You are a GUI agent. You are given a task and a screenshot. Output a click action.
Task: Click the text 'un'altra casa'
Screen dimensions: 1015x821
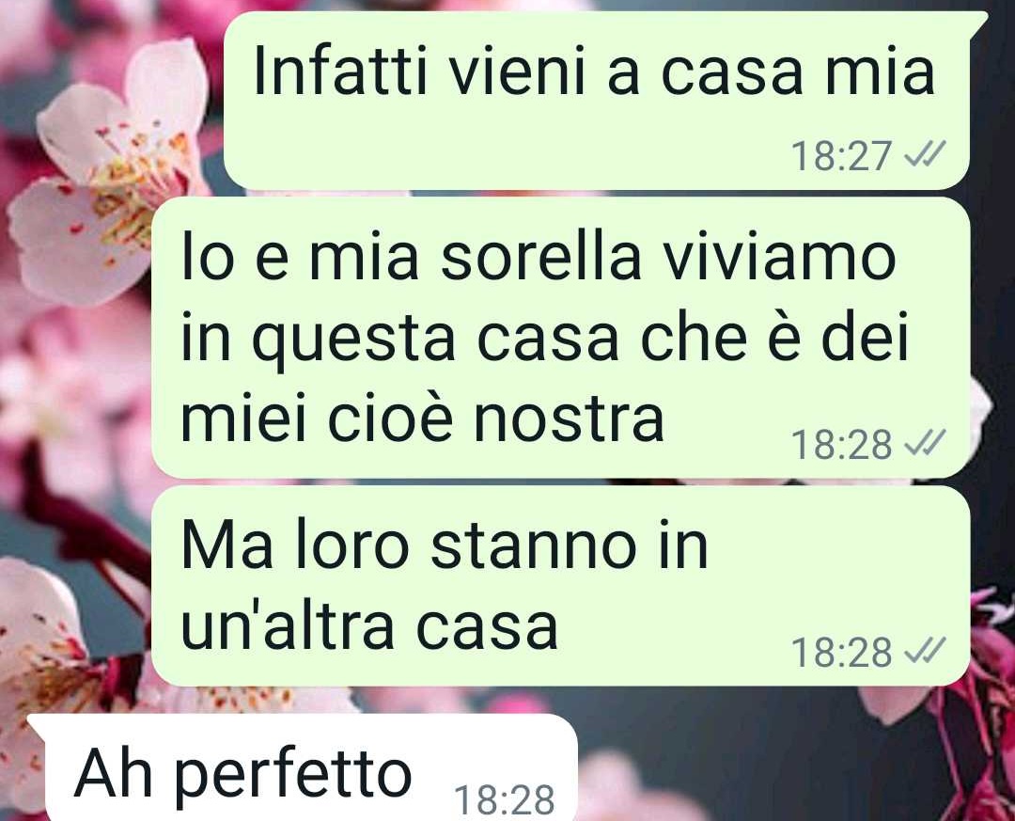[x=369, y=625]
